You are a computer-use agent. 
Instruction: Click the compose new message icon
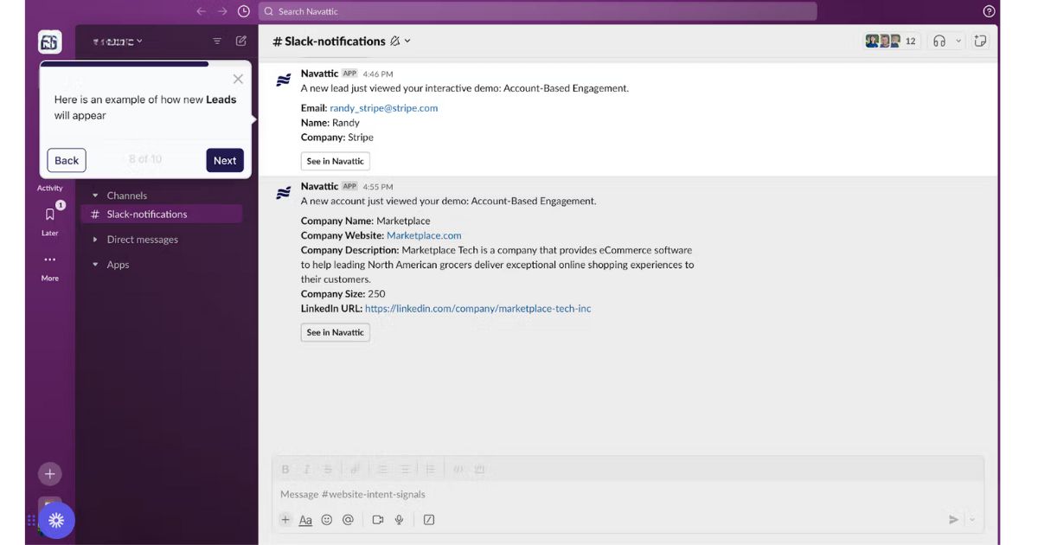(x=241, y=41)
